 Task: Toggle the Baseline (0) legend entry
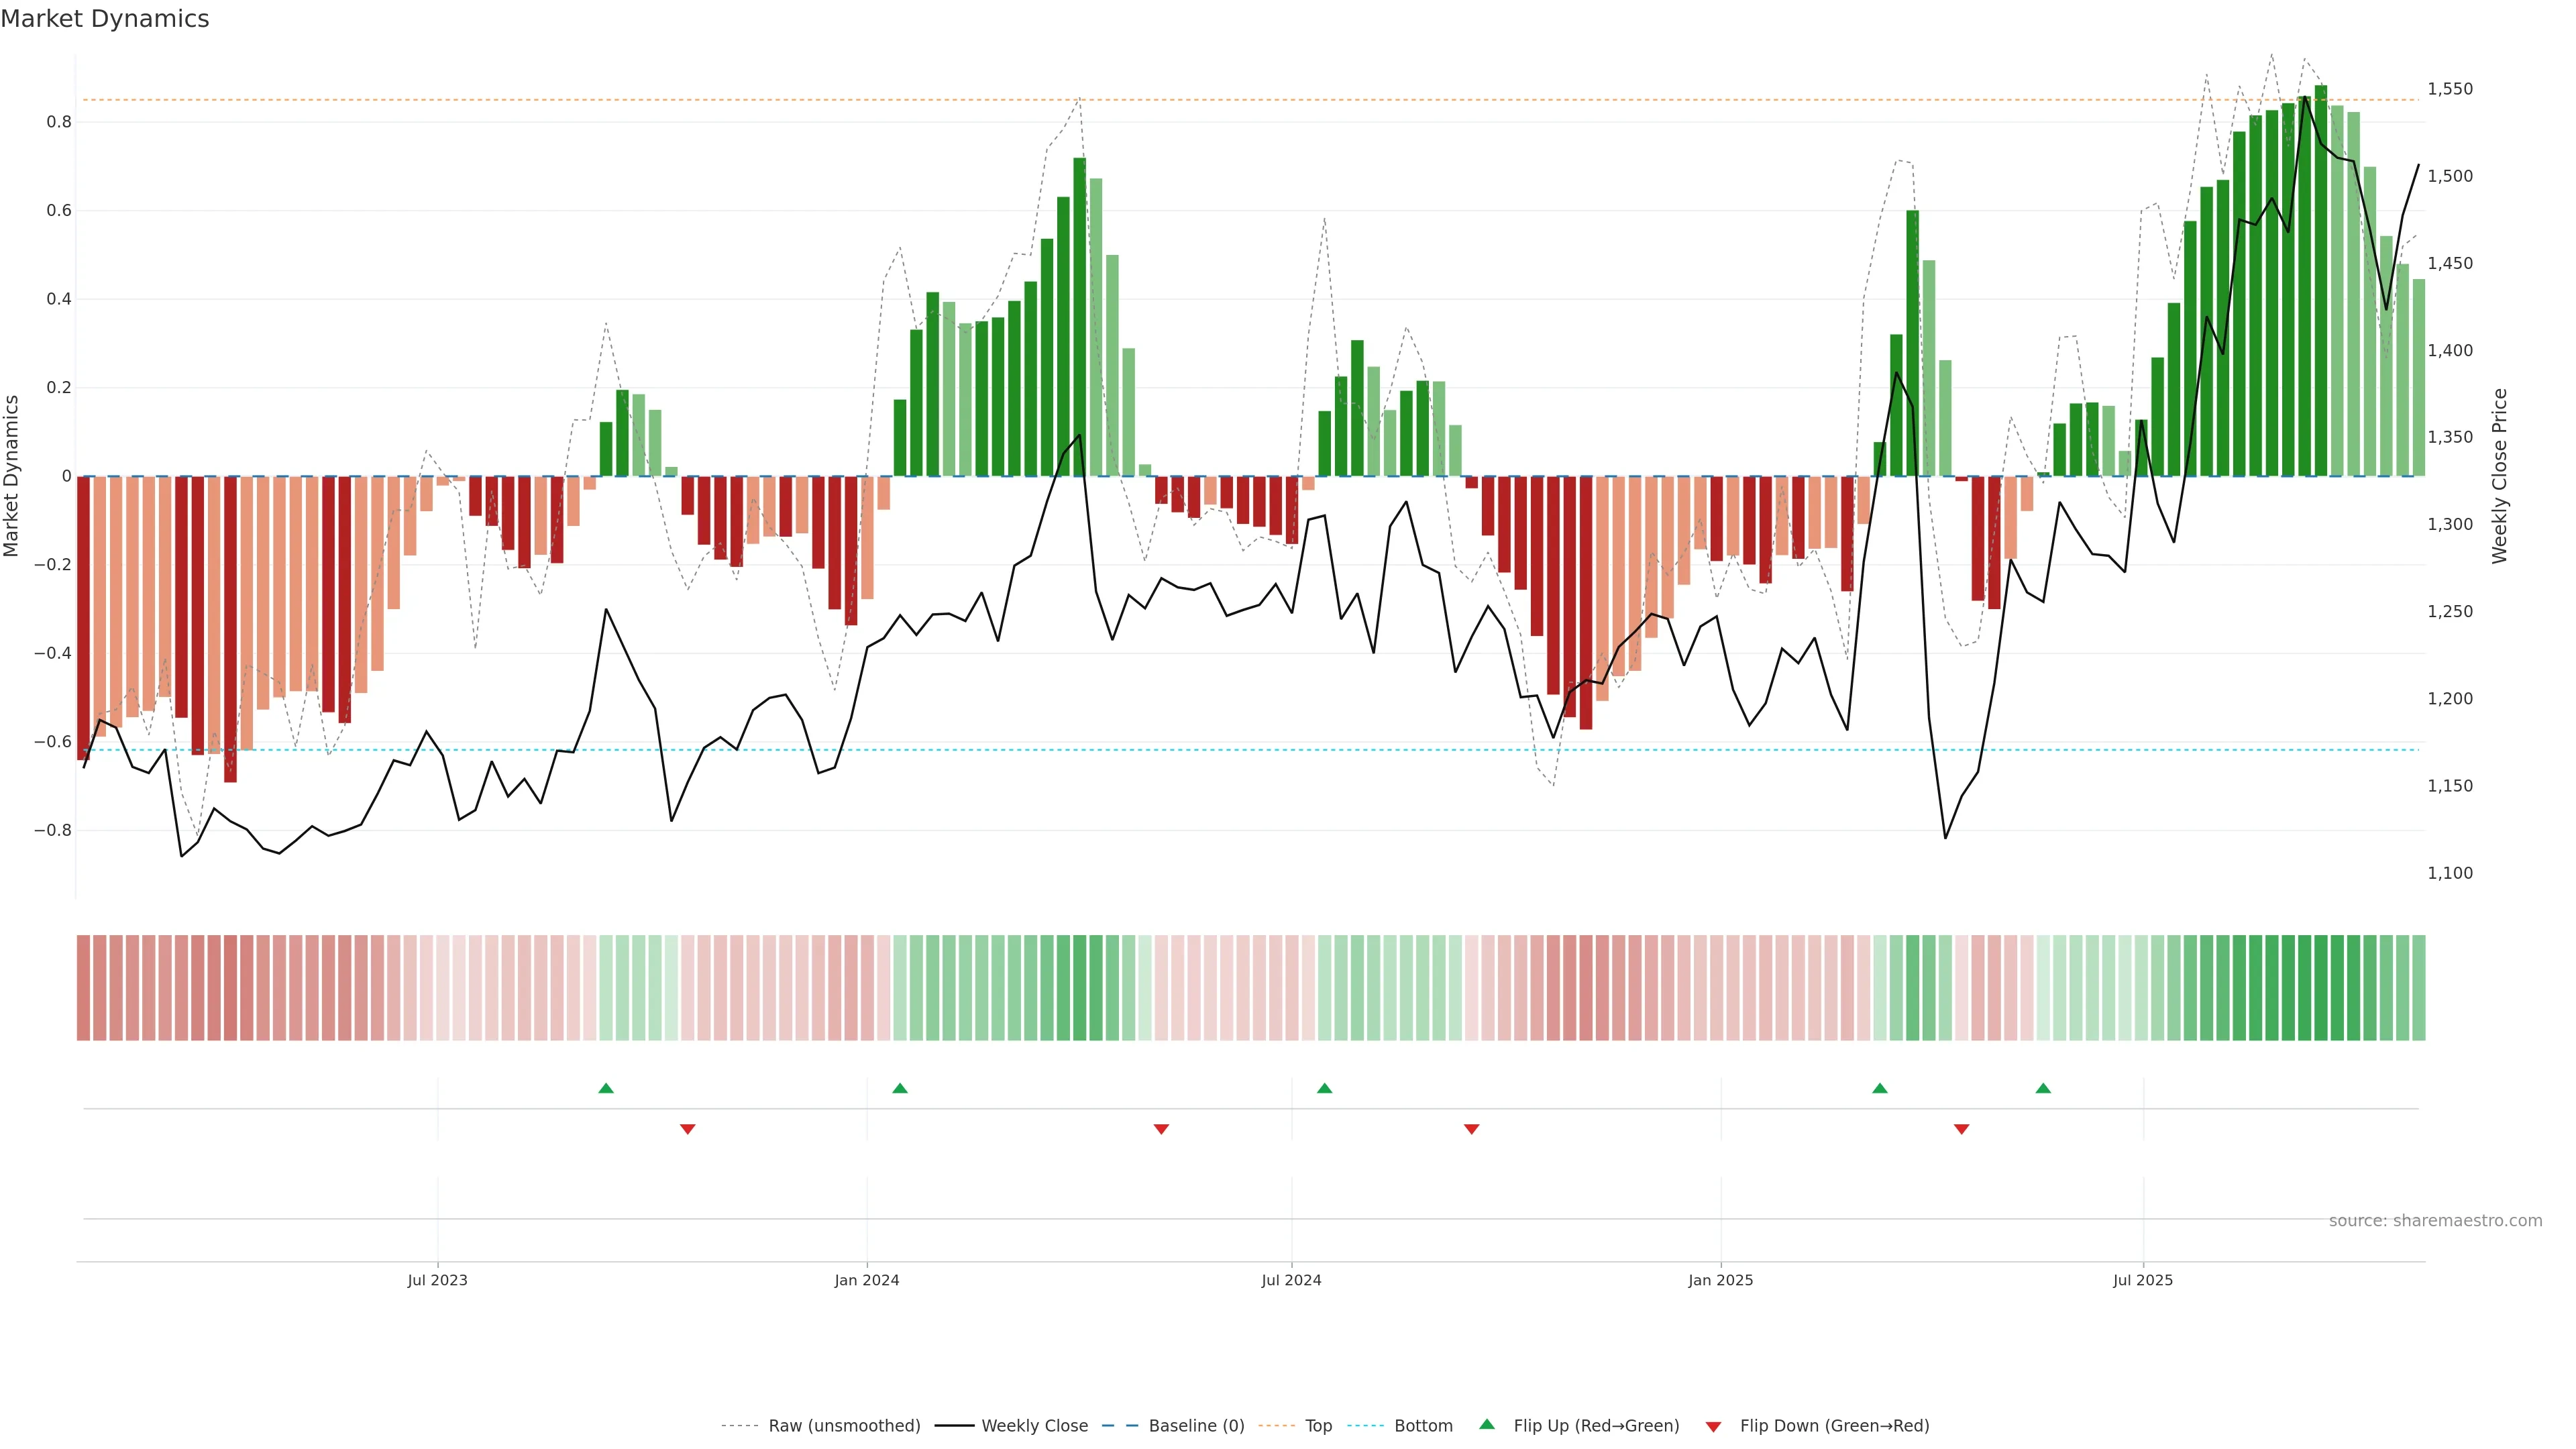pos(1196,1426)
